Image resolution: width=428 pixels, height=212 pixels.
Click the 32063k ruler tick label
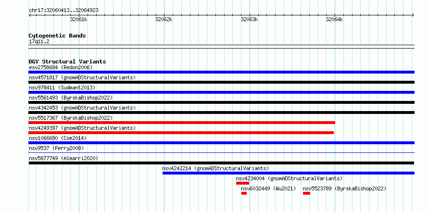[x=249, y=19]
